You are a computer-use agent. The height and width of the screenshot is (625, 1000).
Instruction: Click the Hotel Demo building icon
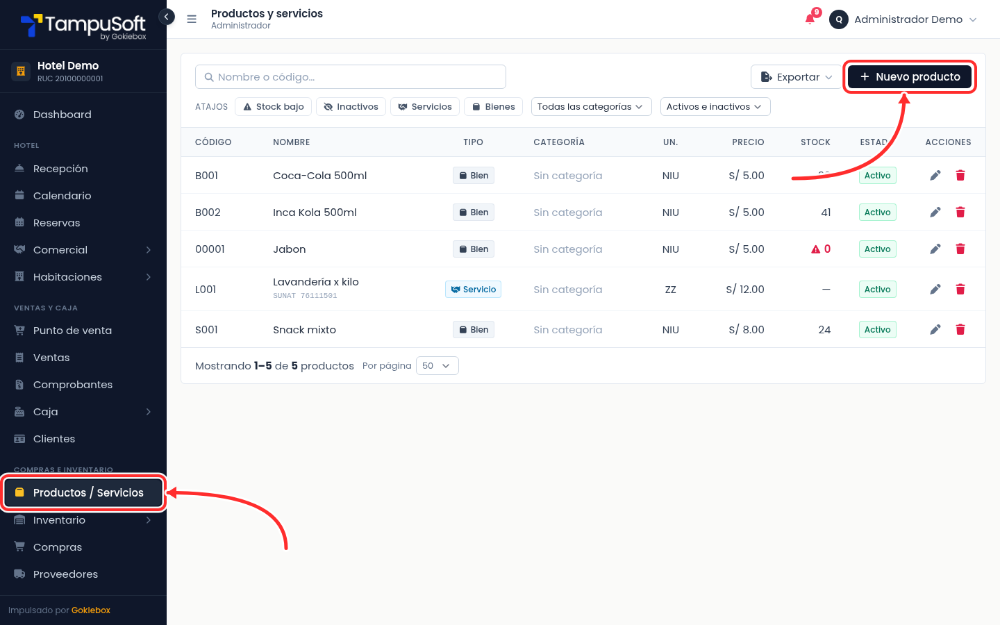21,71
